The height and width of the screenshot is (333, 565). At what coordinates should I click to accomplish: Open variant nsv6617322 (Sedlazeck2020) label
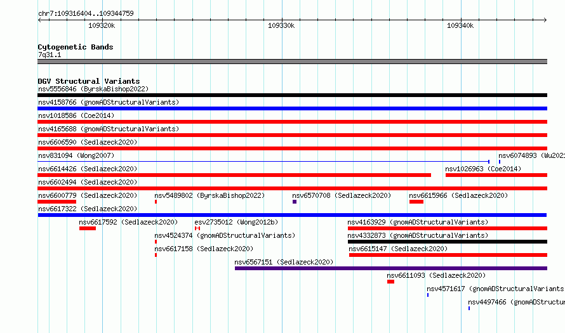pos(88,209)
